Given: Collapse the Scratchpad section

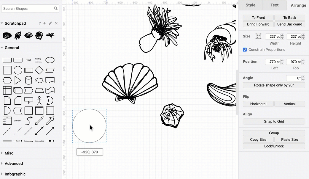Looking at the screenshot, I should (x=3, y=23).
